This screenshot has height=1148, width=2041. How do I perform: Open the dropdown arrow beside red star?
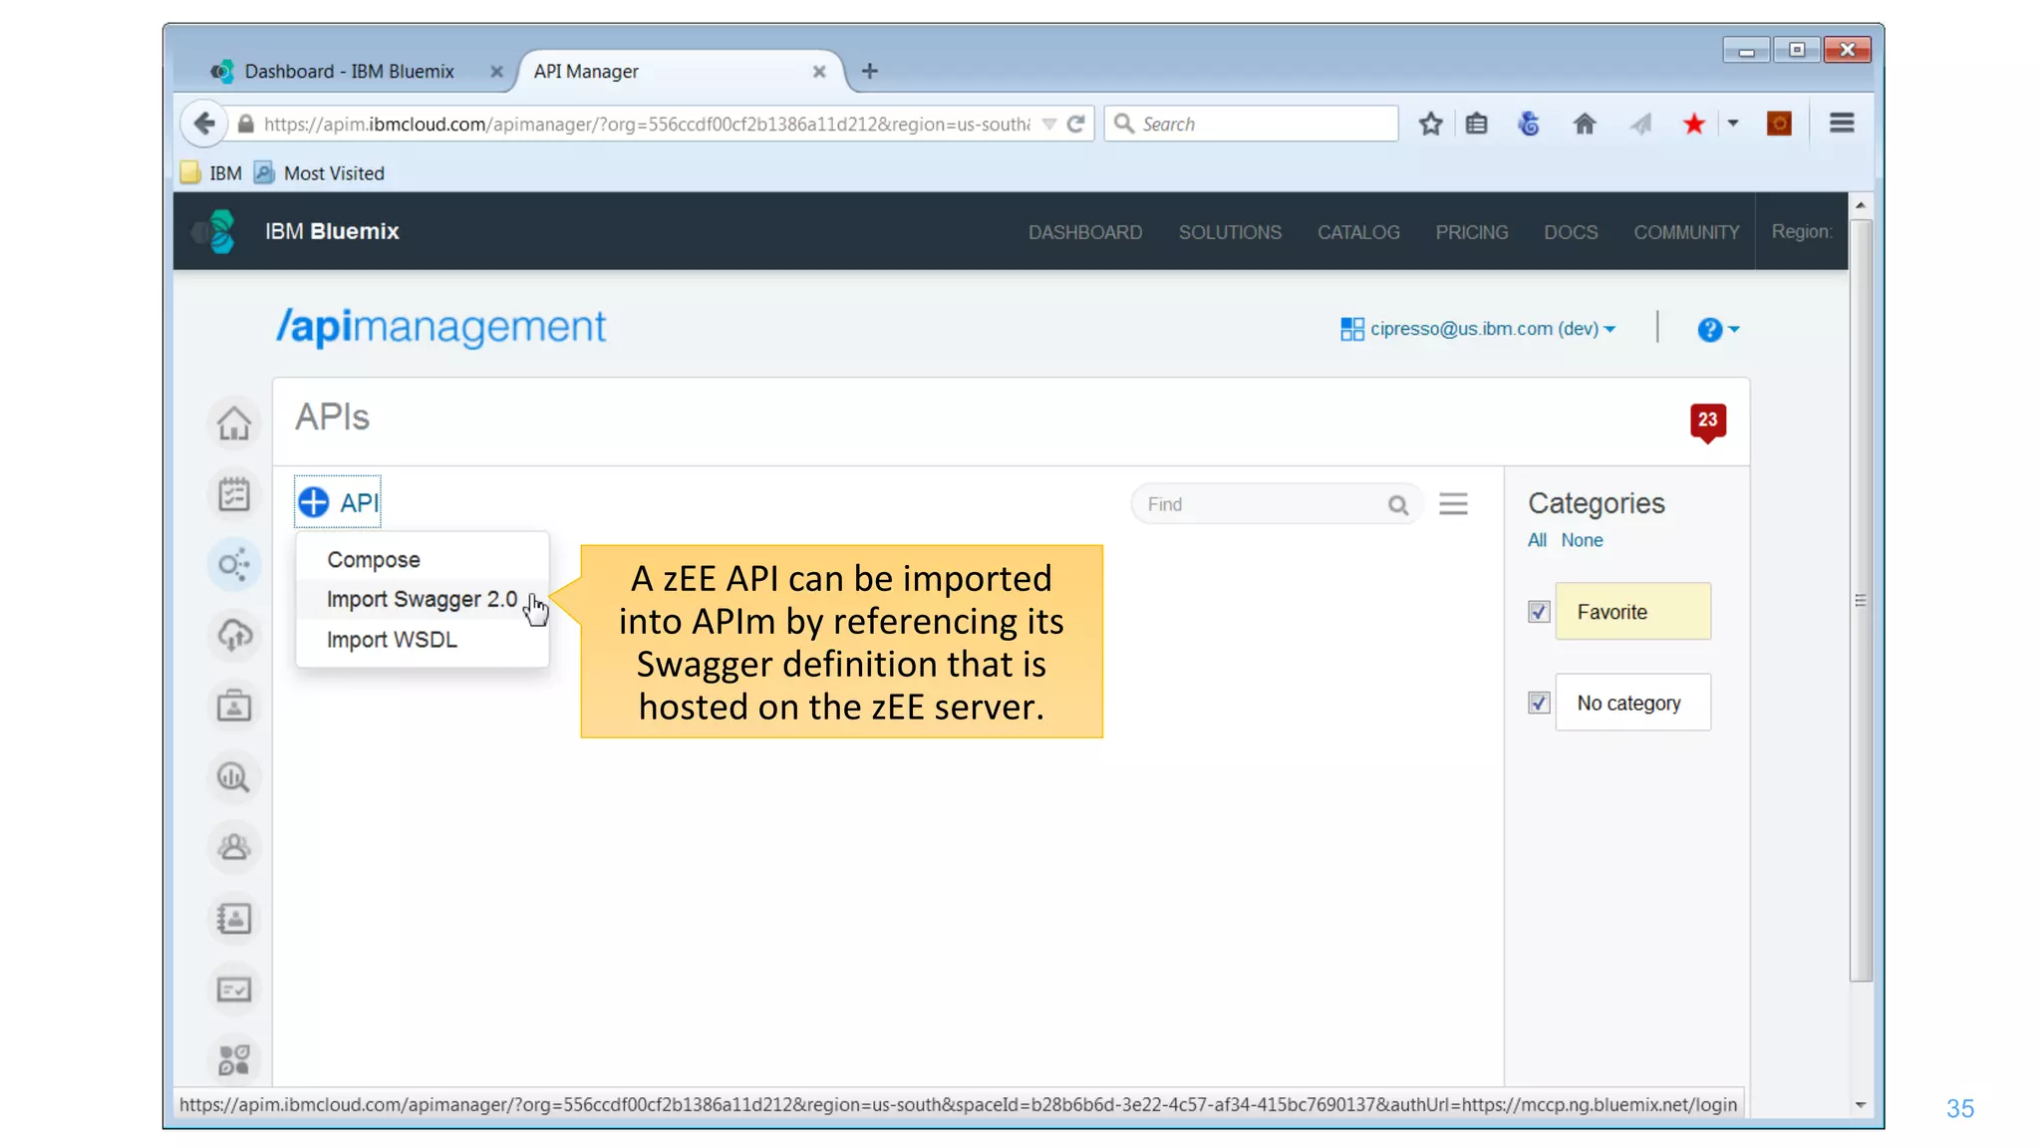tap(1733, 124)
